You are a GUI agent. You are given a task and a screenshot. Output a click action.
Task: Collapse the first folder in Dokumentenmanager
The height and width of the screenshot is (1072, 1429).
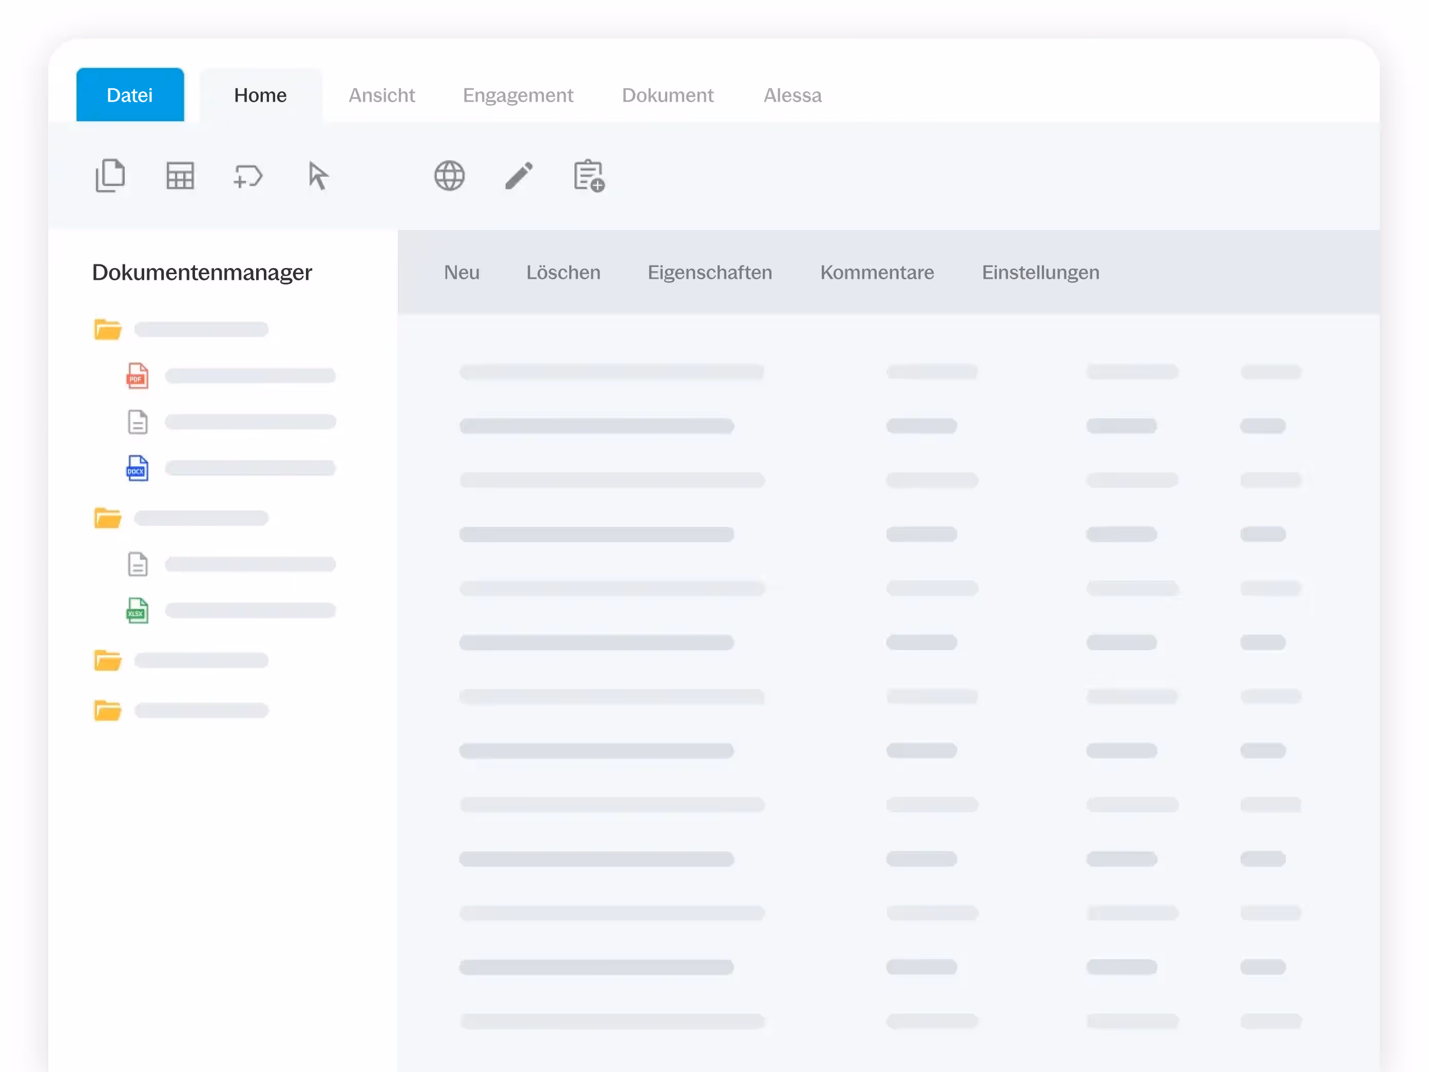(107, 330)
